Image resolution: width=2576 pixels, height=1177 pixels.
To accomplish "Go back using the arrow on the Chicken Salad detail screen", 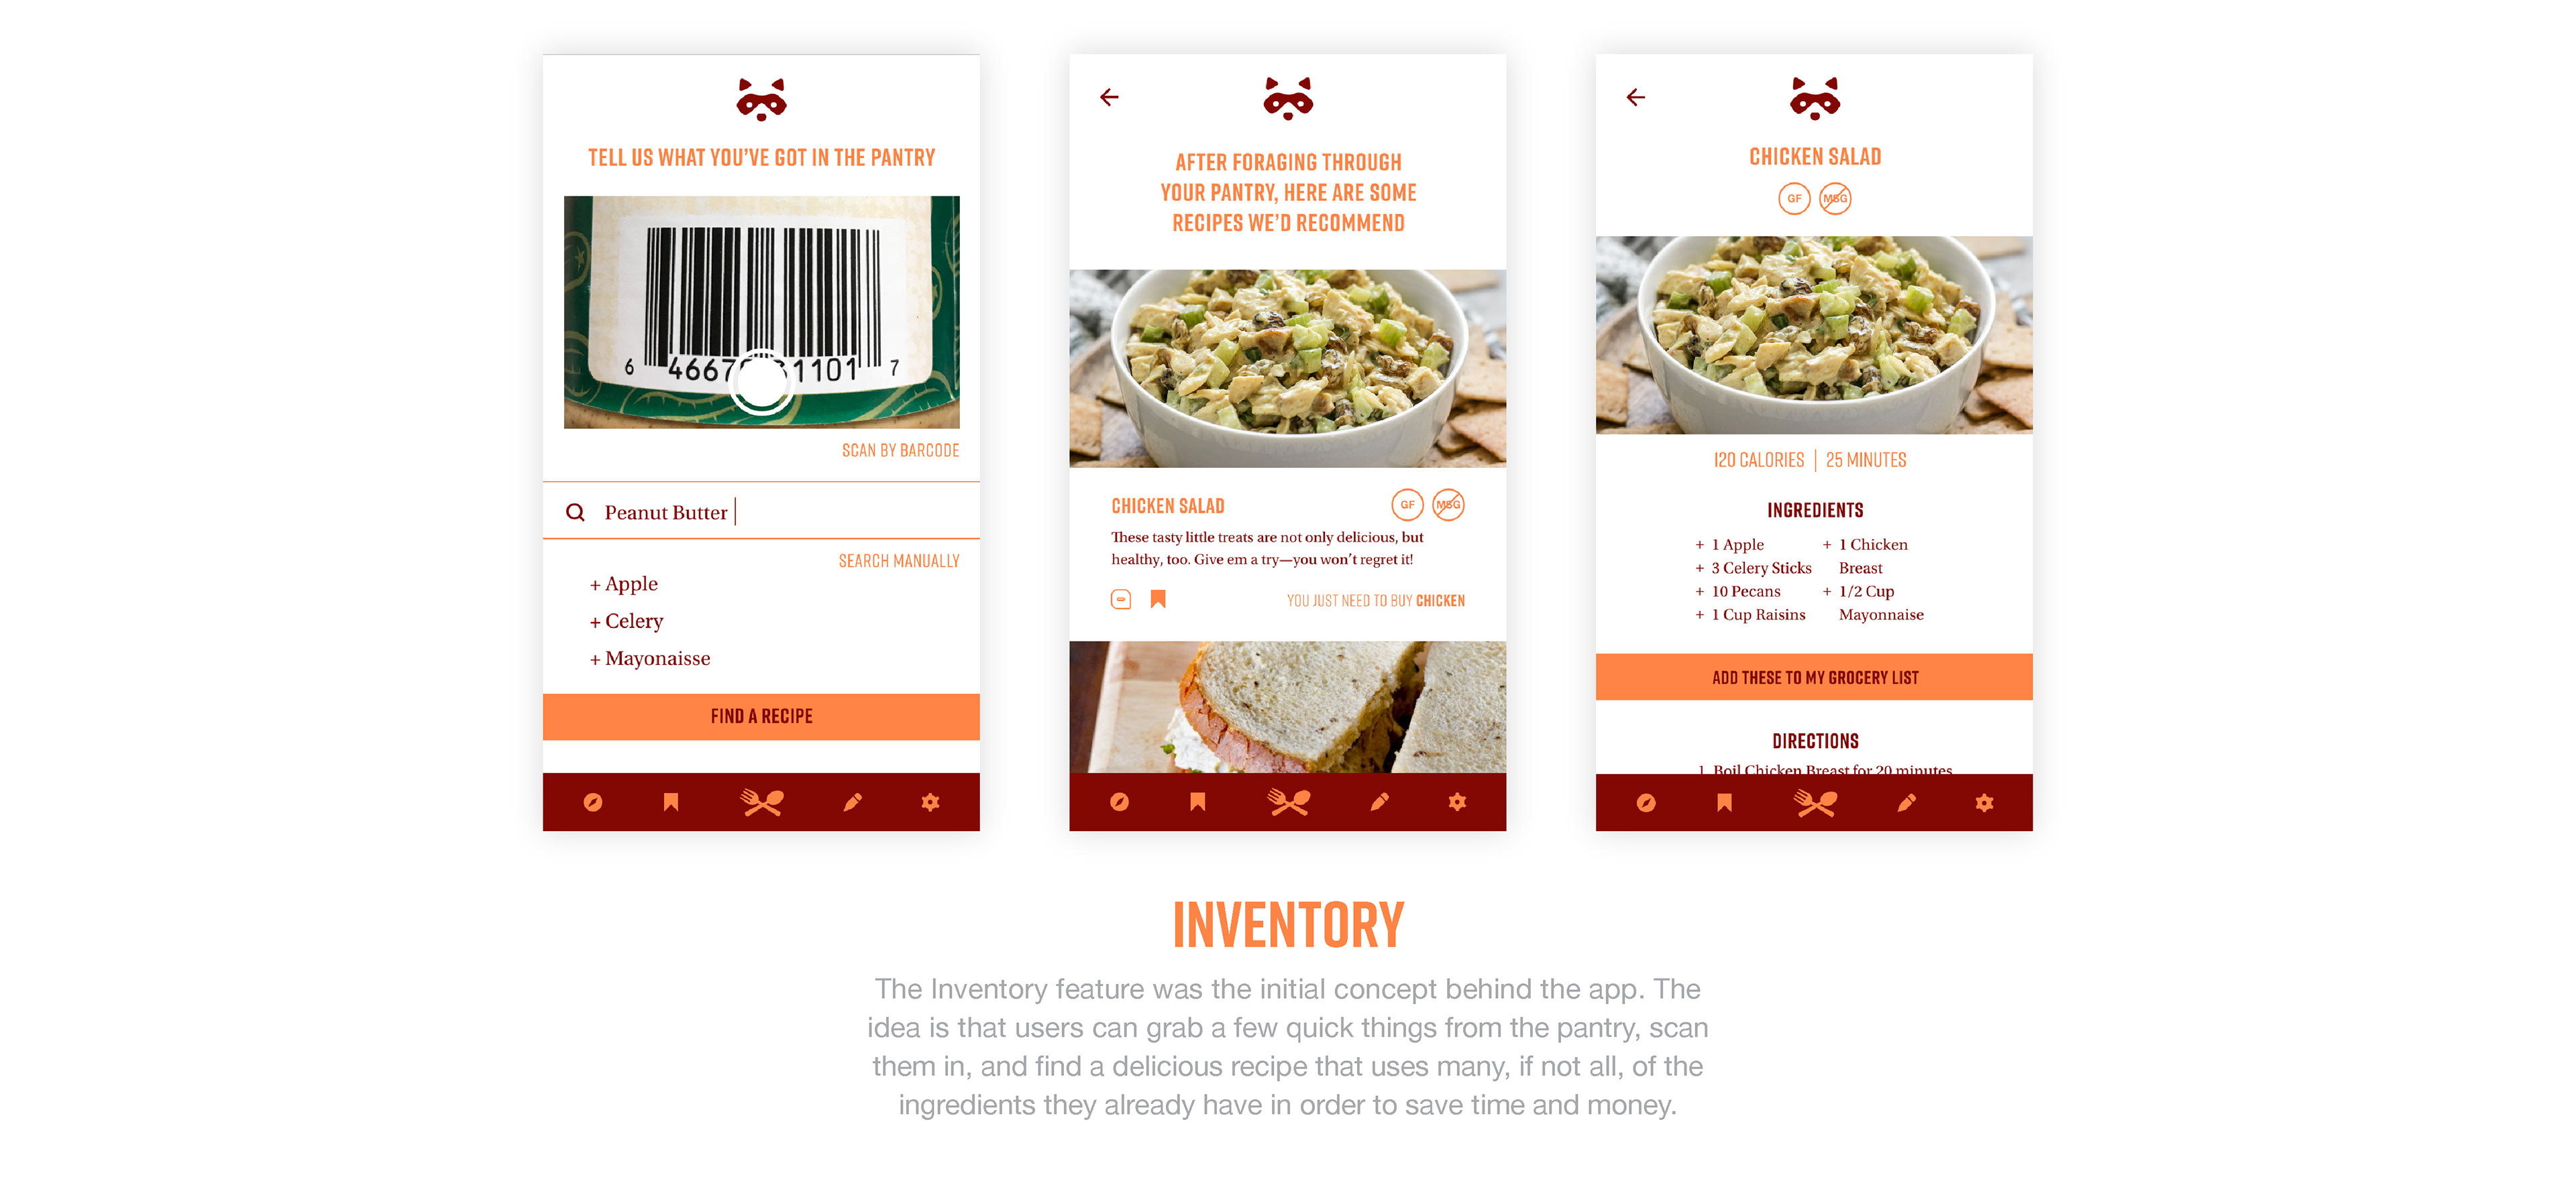I will pyautogui.click(x=1636, y=97).
